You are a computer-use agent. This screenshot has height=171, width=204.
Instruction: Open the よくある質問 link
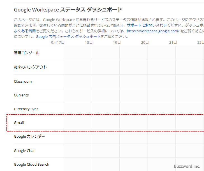pos(25,31)
